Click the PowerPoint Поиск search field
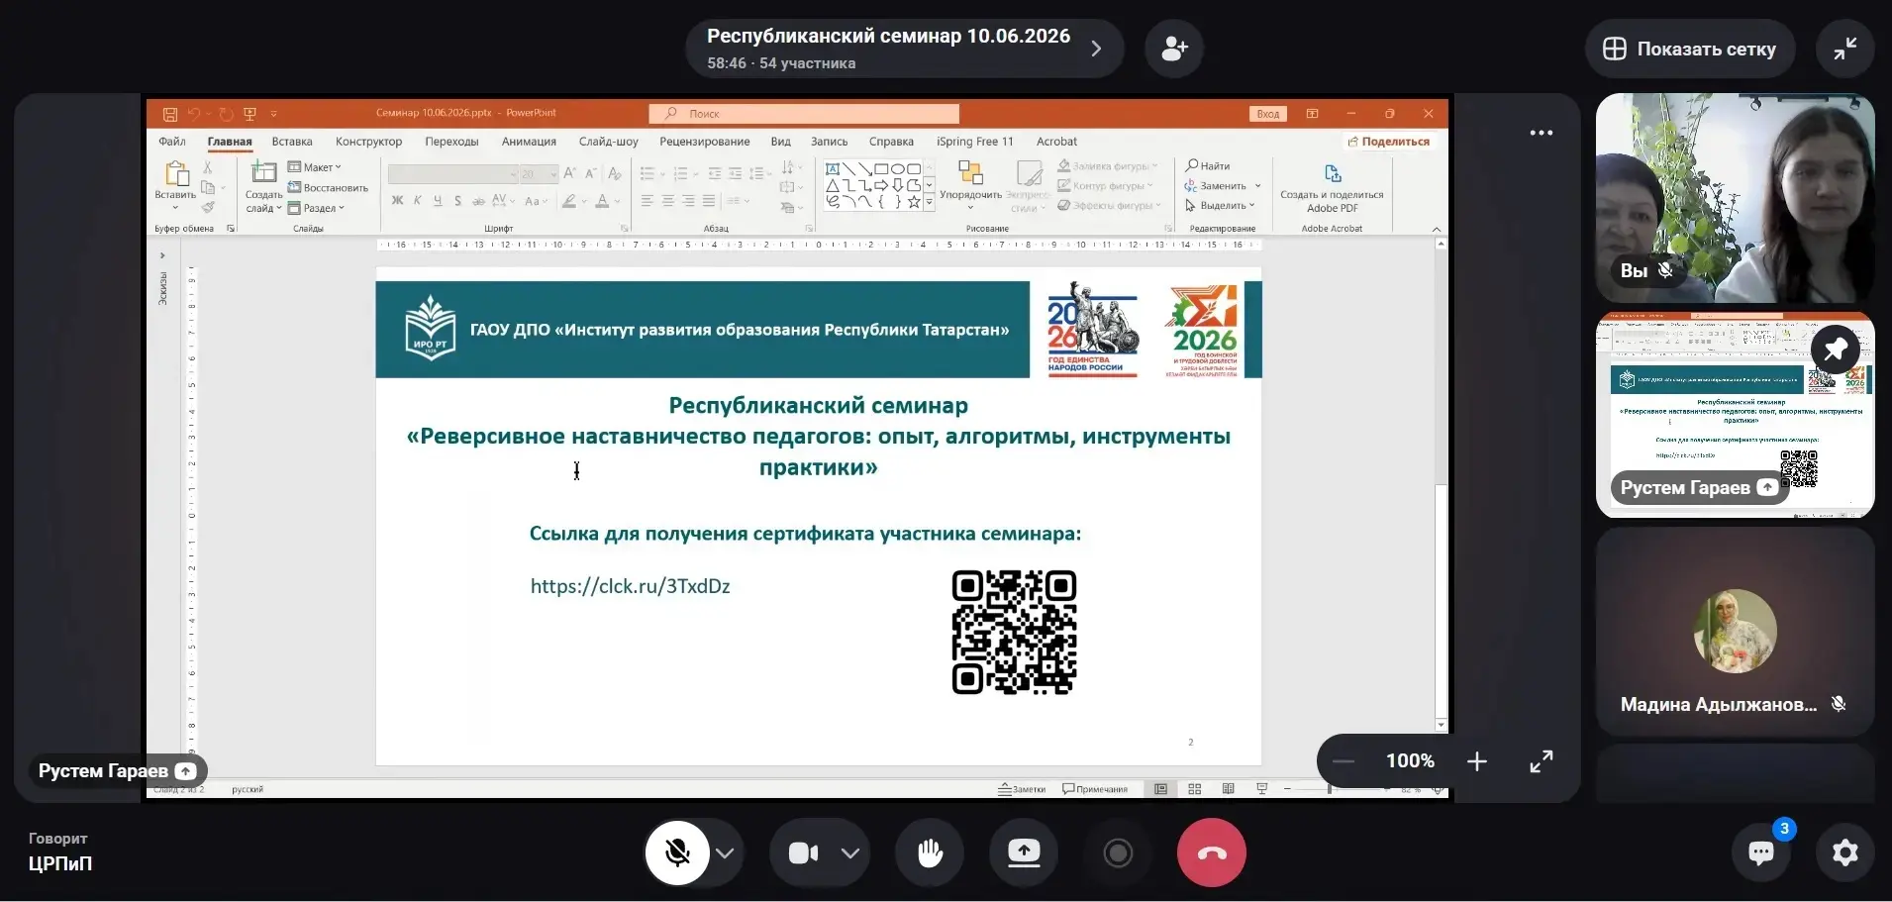Screen dimensions: 1892x902 click(x=804, y=114)
